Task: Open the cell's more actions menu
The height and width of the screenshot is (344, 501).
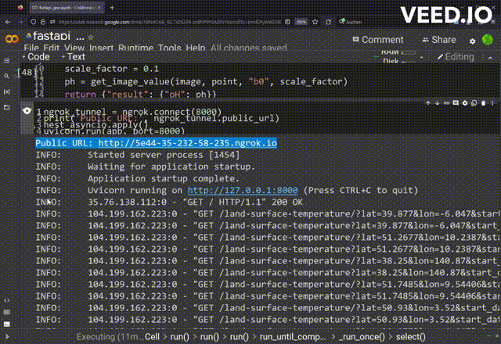Action: 492,103
